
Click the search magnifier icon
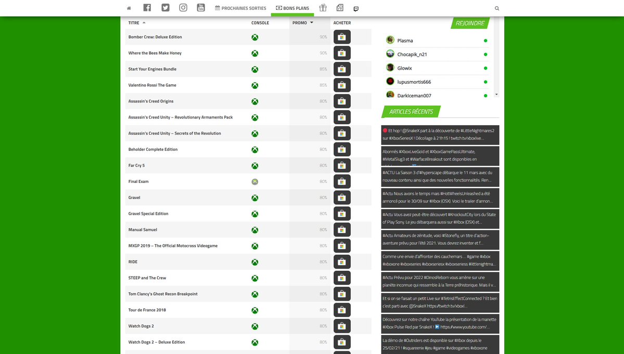(496, 8)
